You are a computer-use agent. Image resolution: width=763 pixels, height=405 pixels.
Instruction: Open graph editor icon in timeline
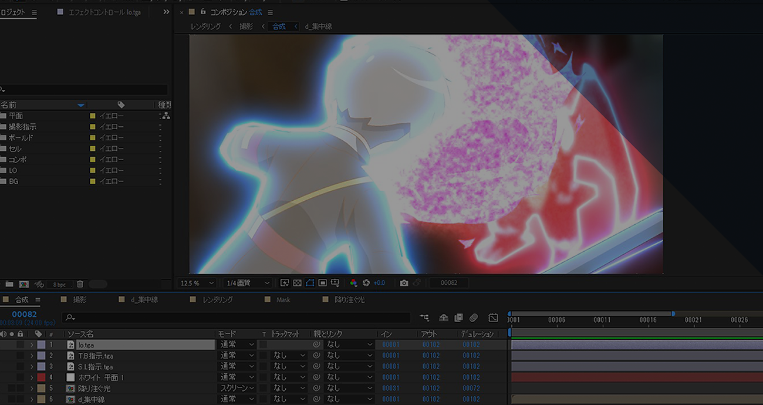coord(493,318)
